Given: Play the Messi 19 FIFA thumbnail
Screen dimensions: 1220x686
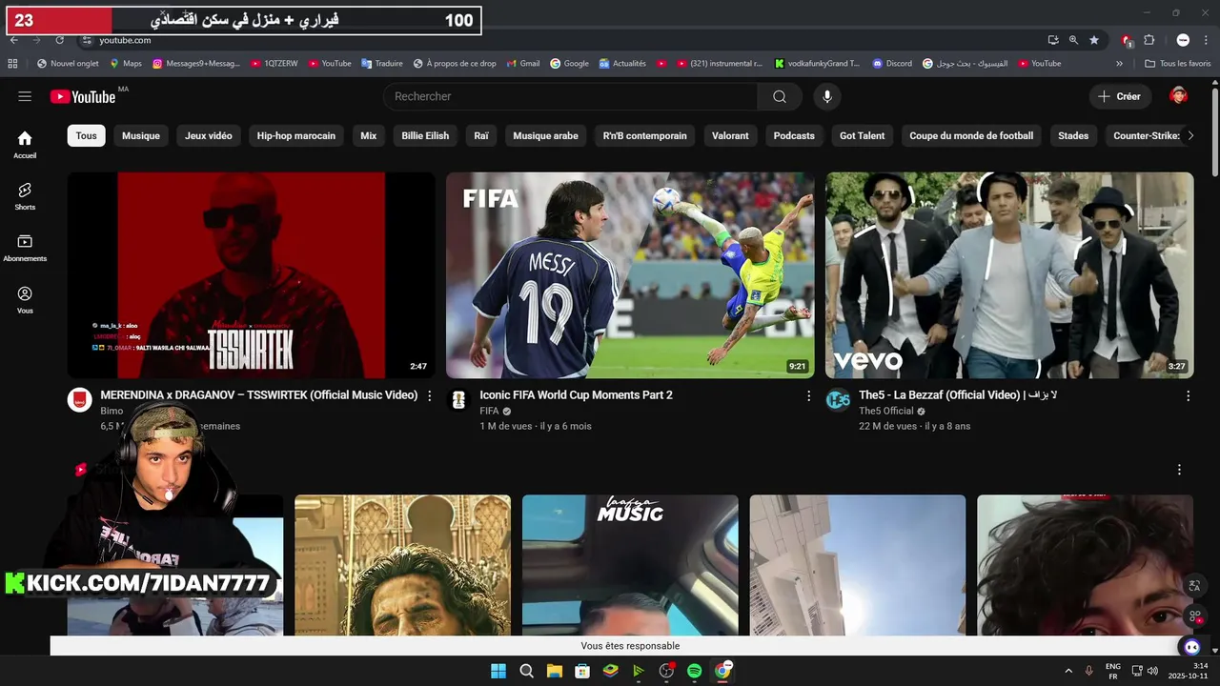Looking at the screenshot, I should tap(630, 275).
